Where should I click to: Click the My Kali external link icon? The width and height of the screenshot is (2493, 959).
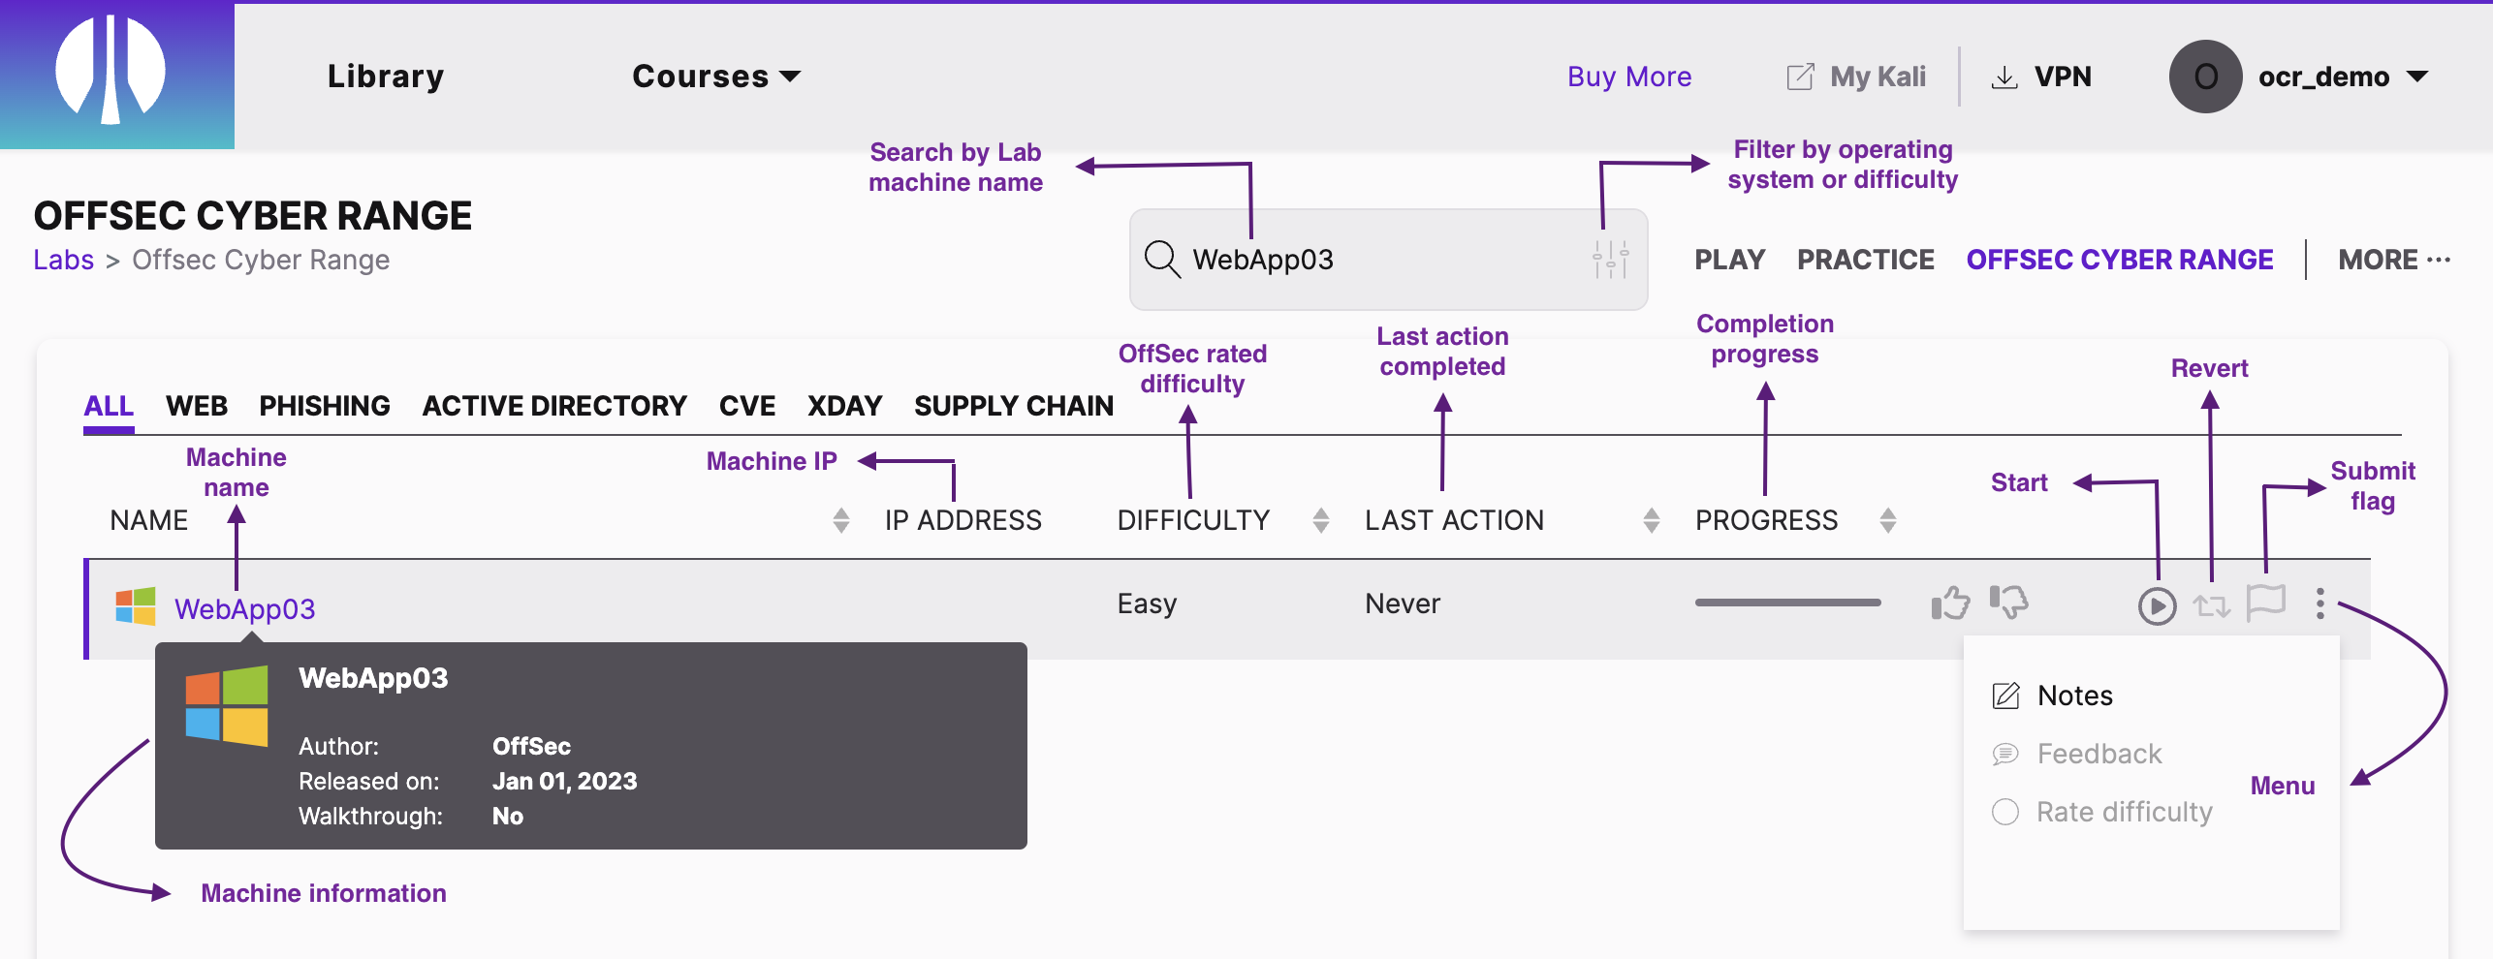[x=1800, y=77]
